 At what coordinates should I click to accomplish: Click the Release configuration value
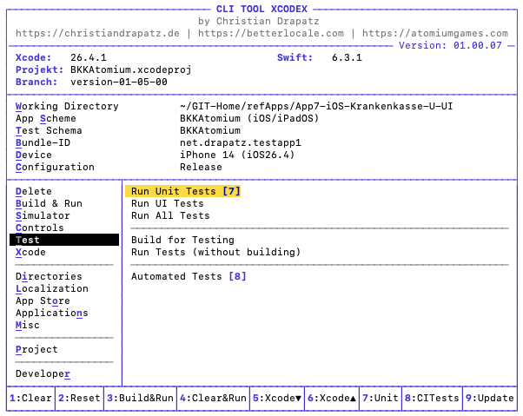click(x=201, y=167)
